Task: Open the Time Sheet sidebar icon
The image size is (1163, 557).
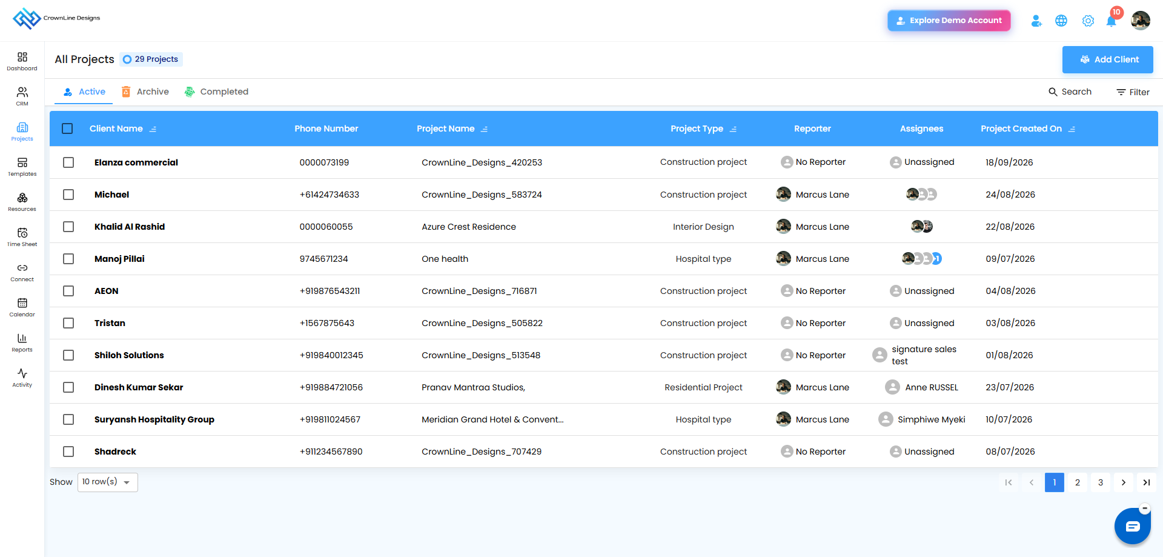Action: click(22, 237)
